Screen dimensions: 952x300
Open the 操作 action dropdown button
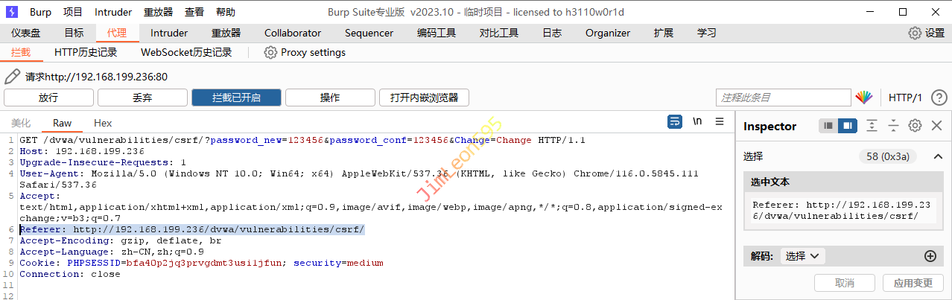point(330,98)
